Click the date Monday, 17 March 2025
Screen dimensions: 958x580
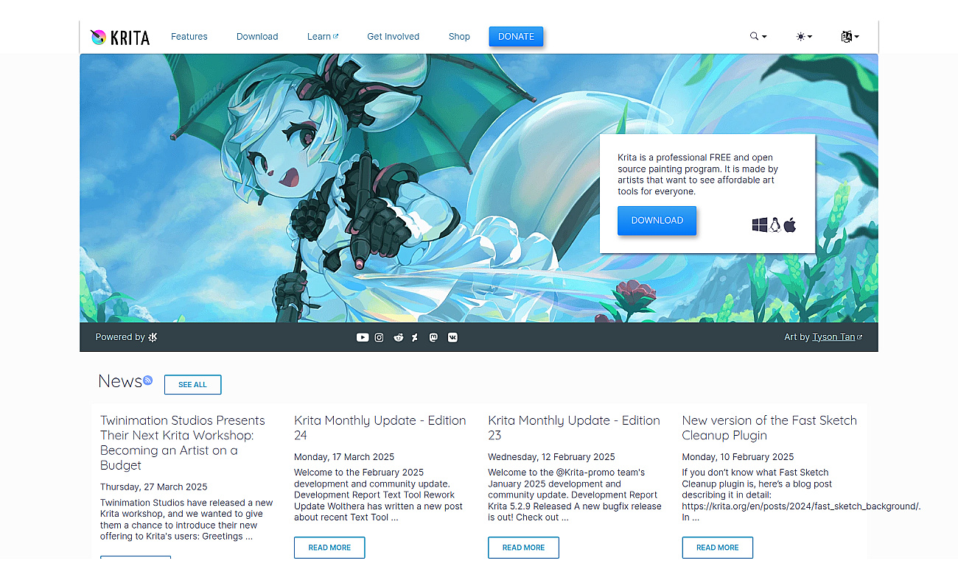344,456
